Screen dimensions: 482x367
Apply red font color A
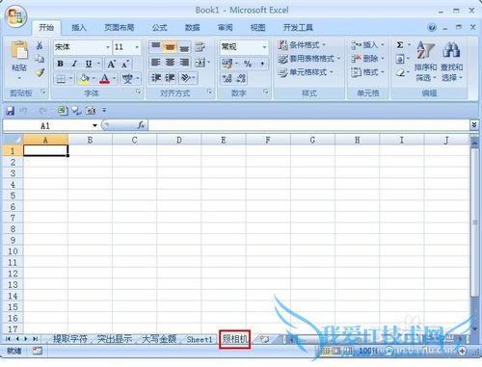point(105,78)
